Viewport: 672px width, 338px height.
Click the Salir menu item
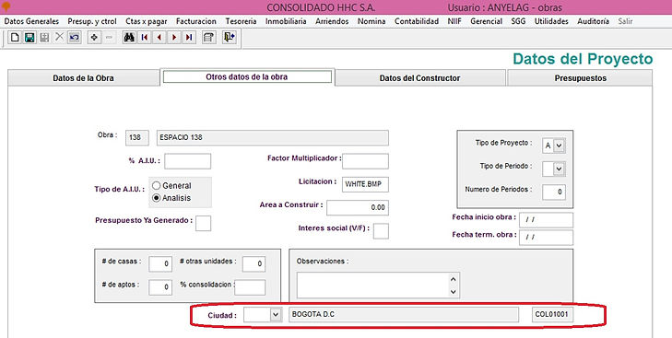(625, 21)
